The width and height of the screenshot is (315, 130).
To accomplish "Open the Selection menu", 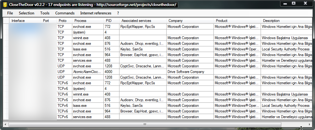I will [26, 13].
